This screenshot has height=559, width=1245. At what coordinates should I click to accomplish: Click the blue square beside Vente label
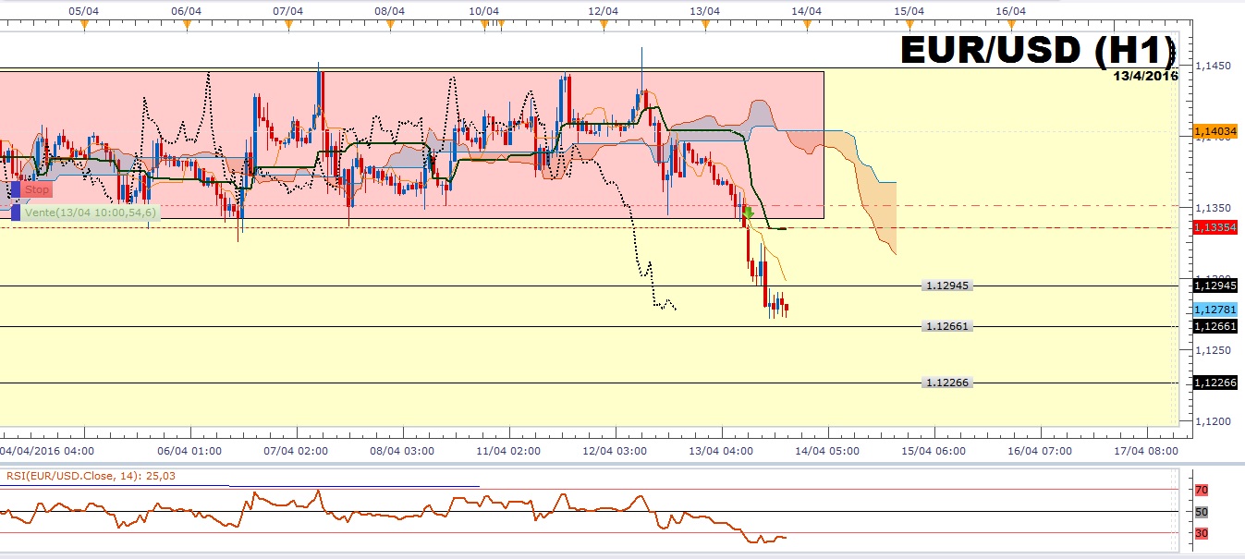(16, 213)
